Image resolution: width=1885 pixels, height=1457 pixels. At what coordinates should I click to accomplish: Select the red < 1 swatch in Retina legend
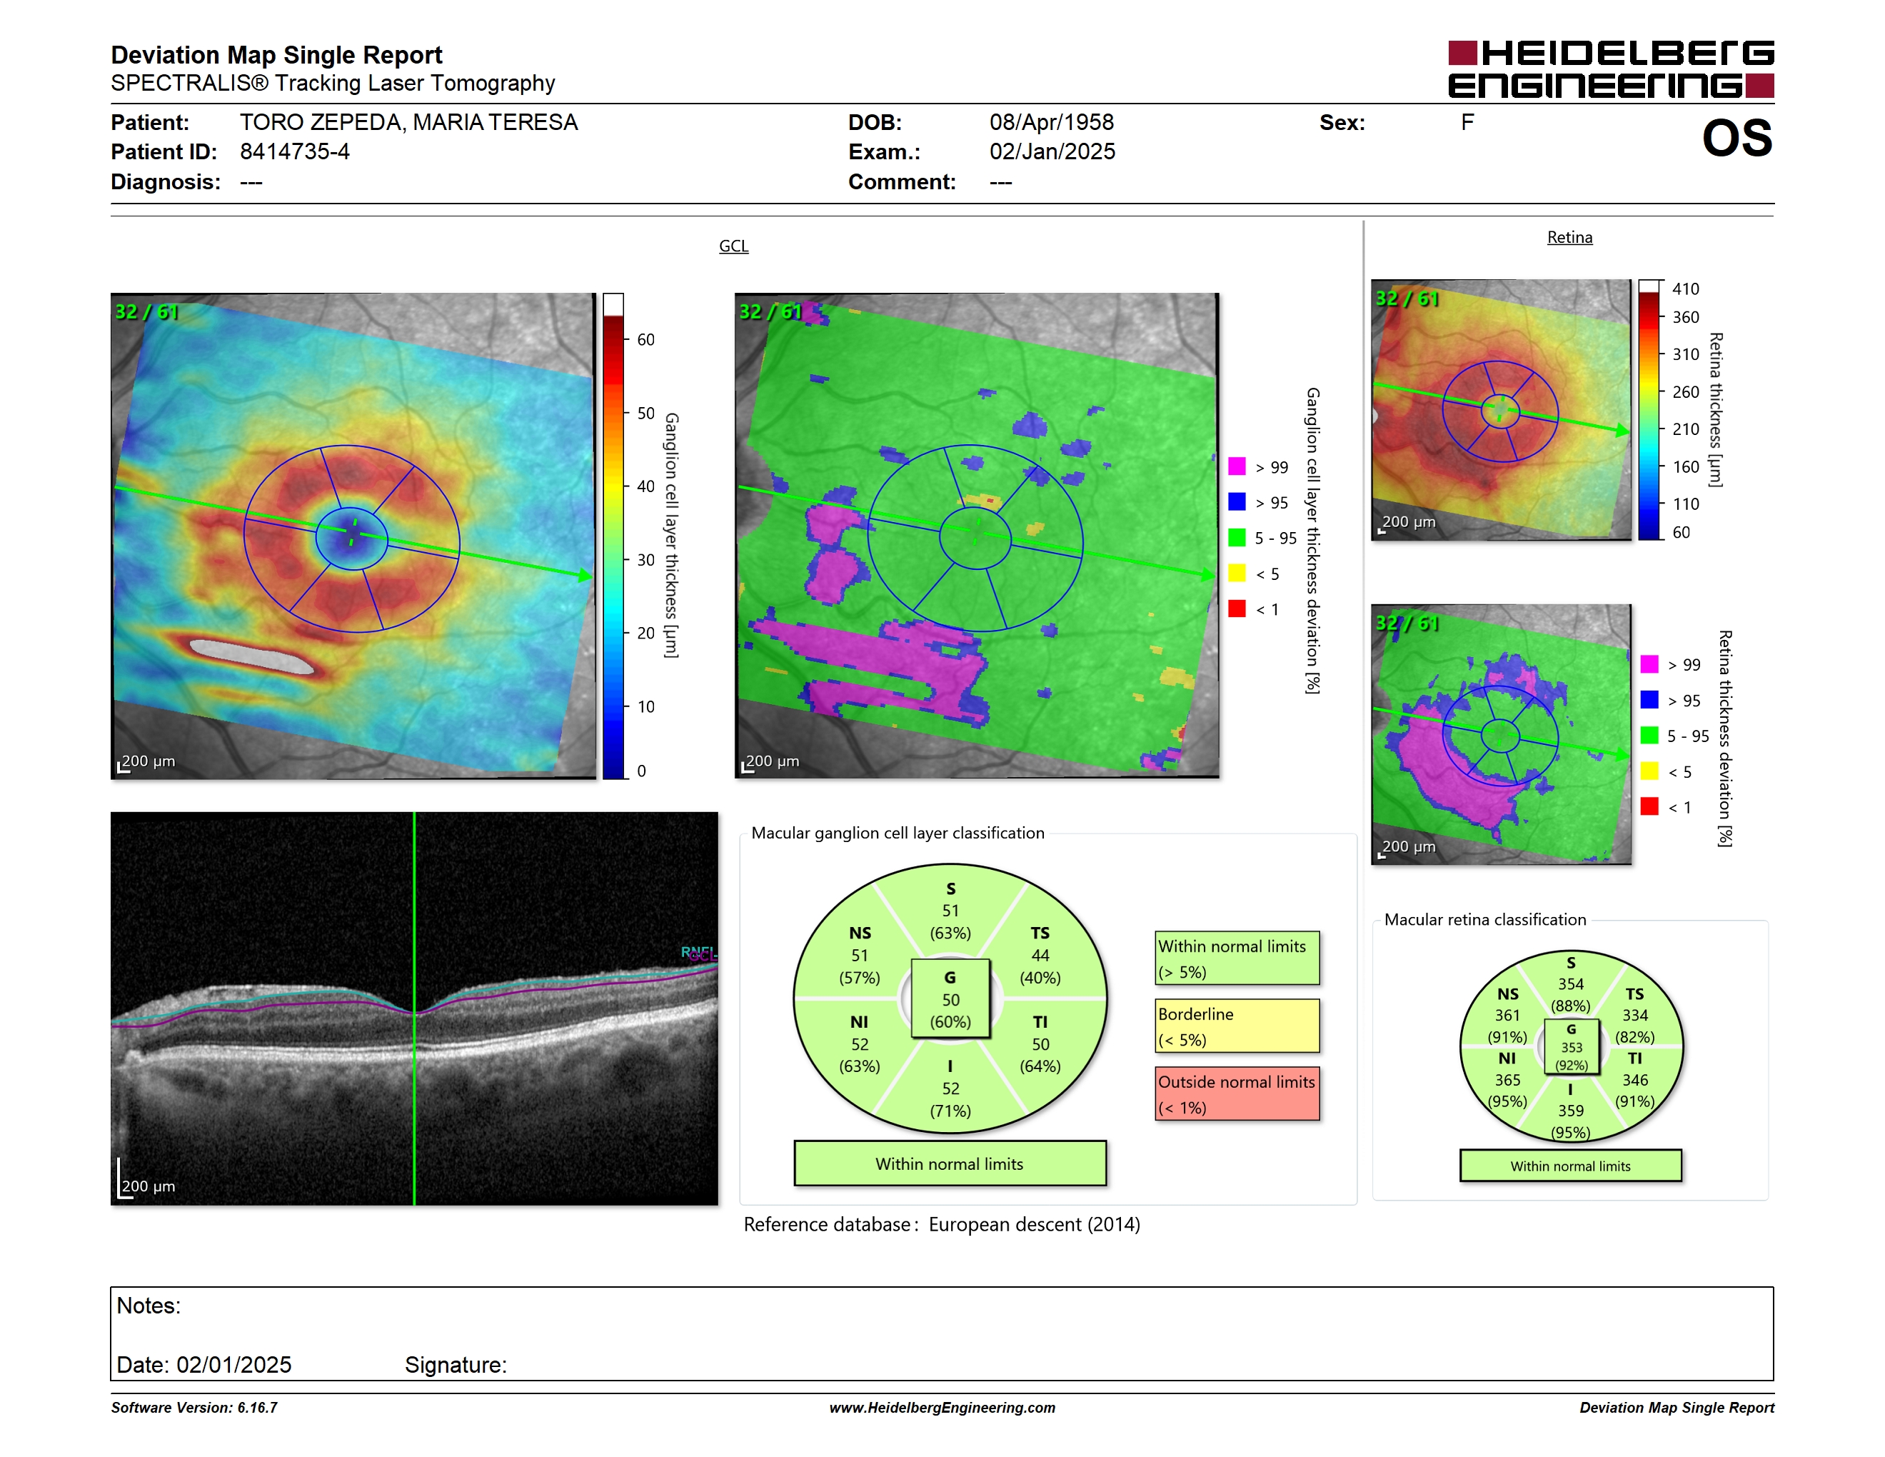pos(1649,806)
